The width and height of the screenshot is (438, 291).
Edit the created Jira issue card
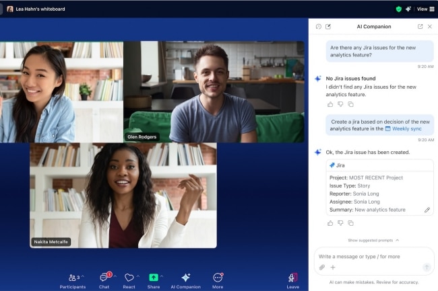click(427, 210)
